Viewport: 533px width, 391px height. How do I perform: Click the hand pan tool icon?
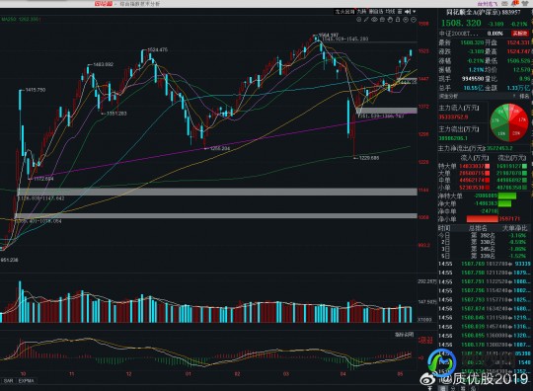click(x=390, y=20)
